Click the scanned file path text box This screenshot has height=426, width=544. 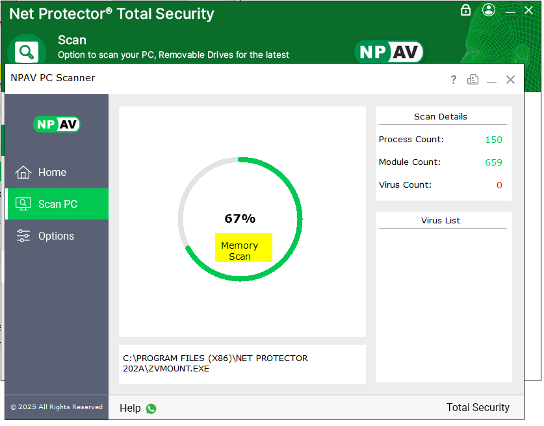pos(242,363)
